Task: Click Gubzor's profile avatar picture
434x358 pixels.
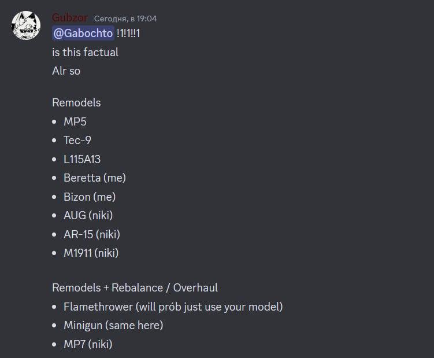Action: click(x=26, y=26)
